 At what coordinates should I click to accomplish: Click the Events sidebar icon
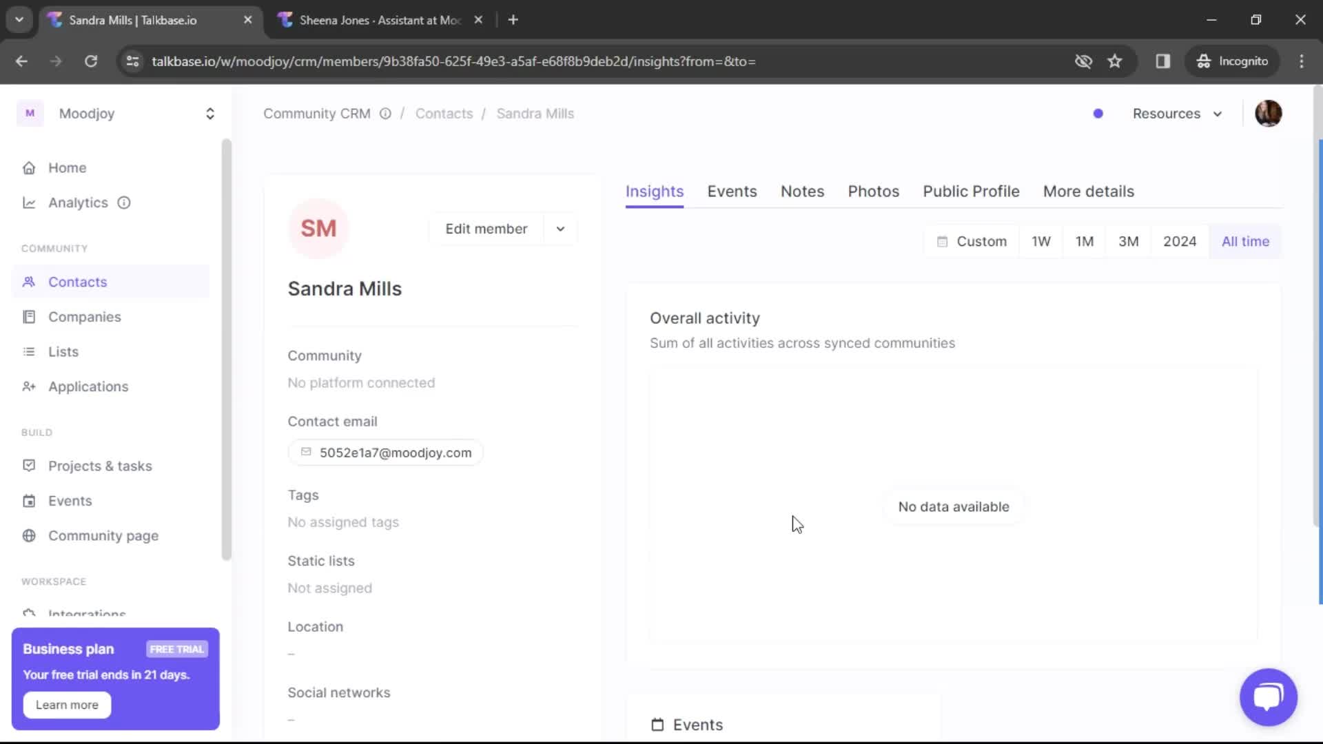29,501
